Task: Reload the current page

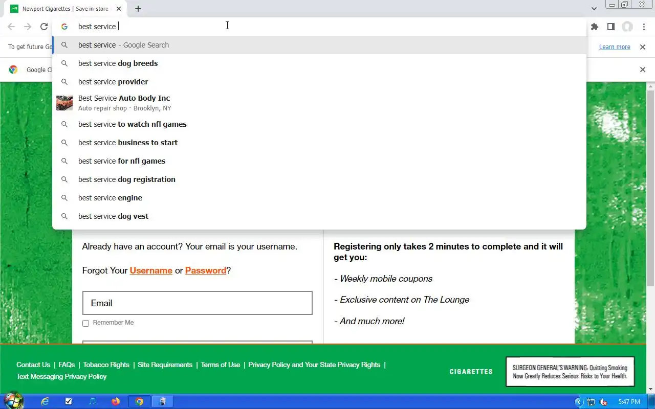Action: coord(44,27)
